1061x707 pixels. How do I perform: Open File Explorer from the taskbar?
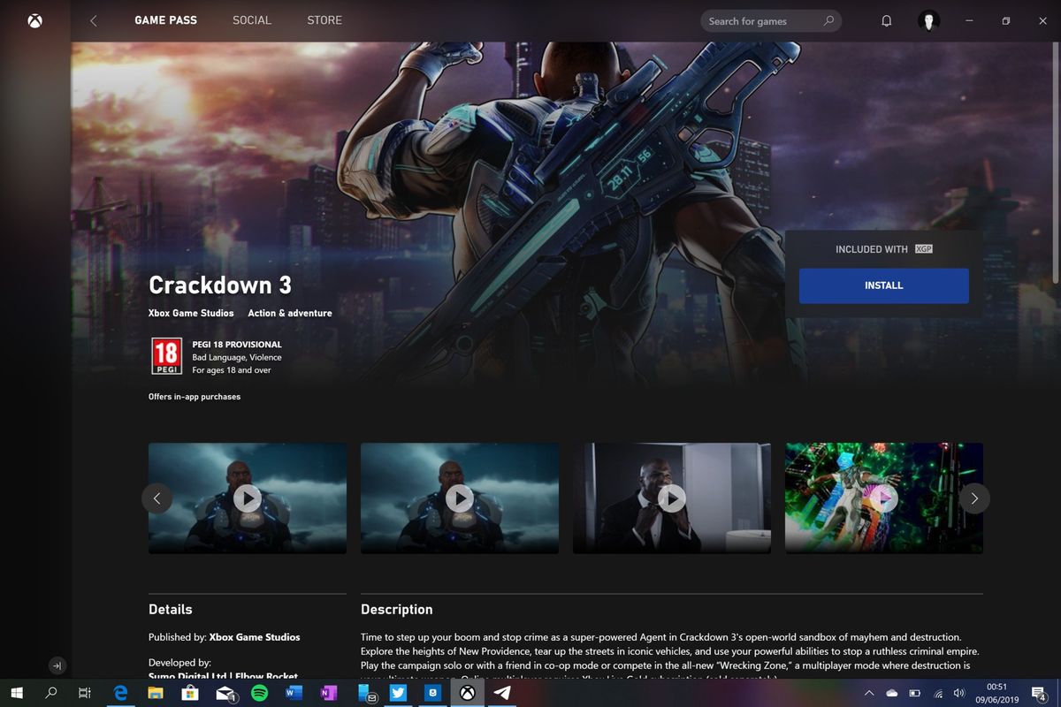[155, 694]
